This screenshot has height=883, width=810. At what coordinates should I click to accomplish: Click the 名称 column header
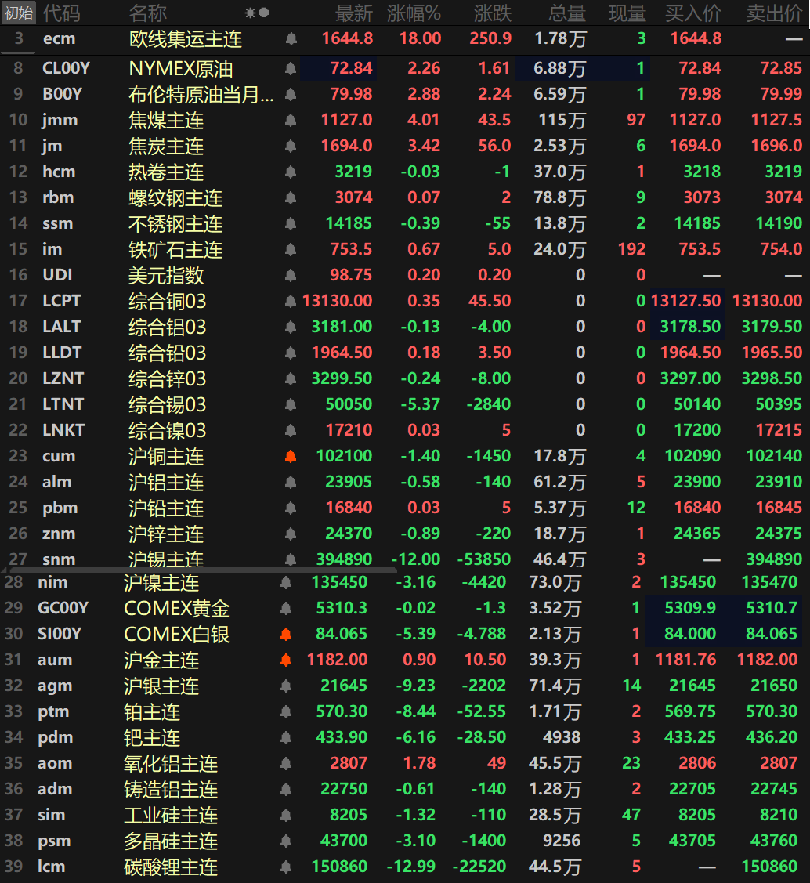pos(147,13)
